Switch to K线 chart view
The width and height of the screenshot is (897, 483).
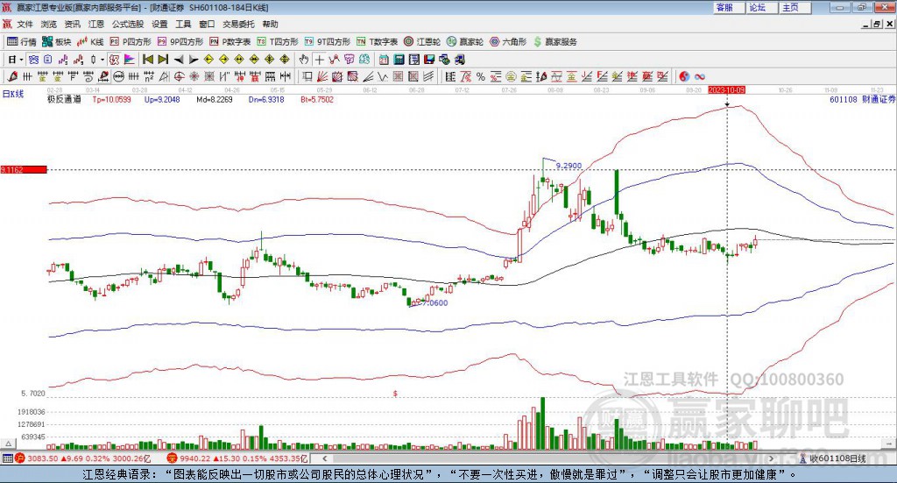(x=90, y=42)
